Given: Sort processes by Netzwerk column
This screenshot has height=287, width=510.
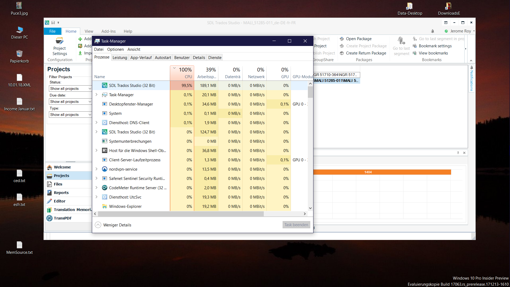Looking at the screenshot, I should coord(255,73).
